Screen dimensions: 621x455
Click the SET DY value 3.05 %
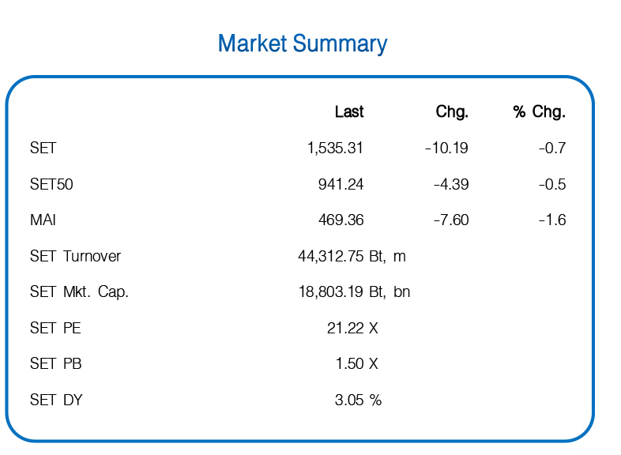tap(358, 400)
